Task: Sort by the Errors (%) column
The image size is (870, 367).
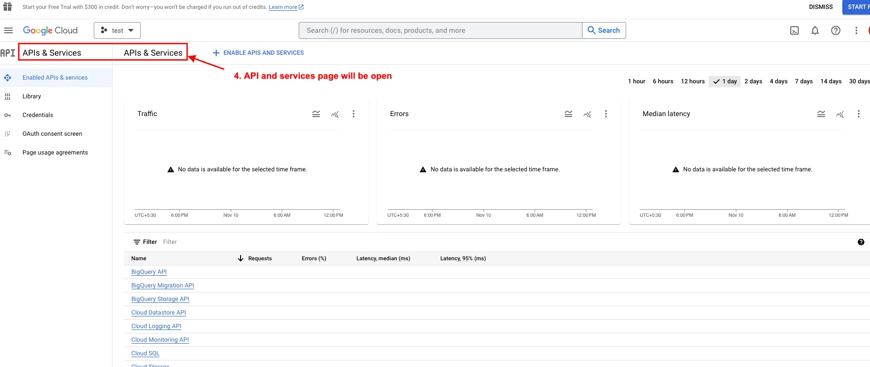Action: click(x=314, y=258)
